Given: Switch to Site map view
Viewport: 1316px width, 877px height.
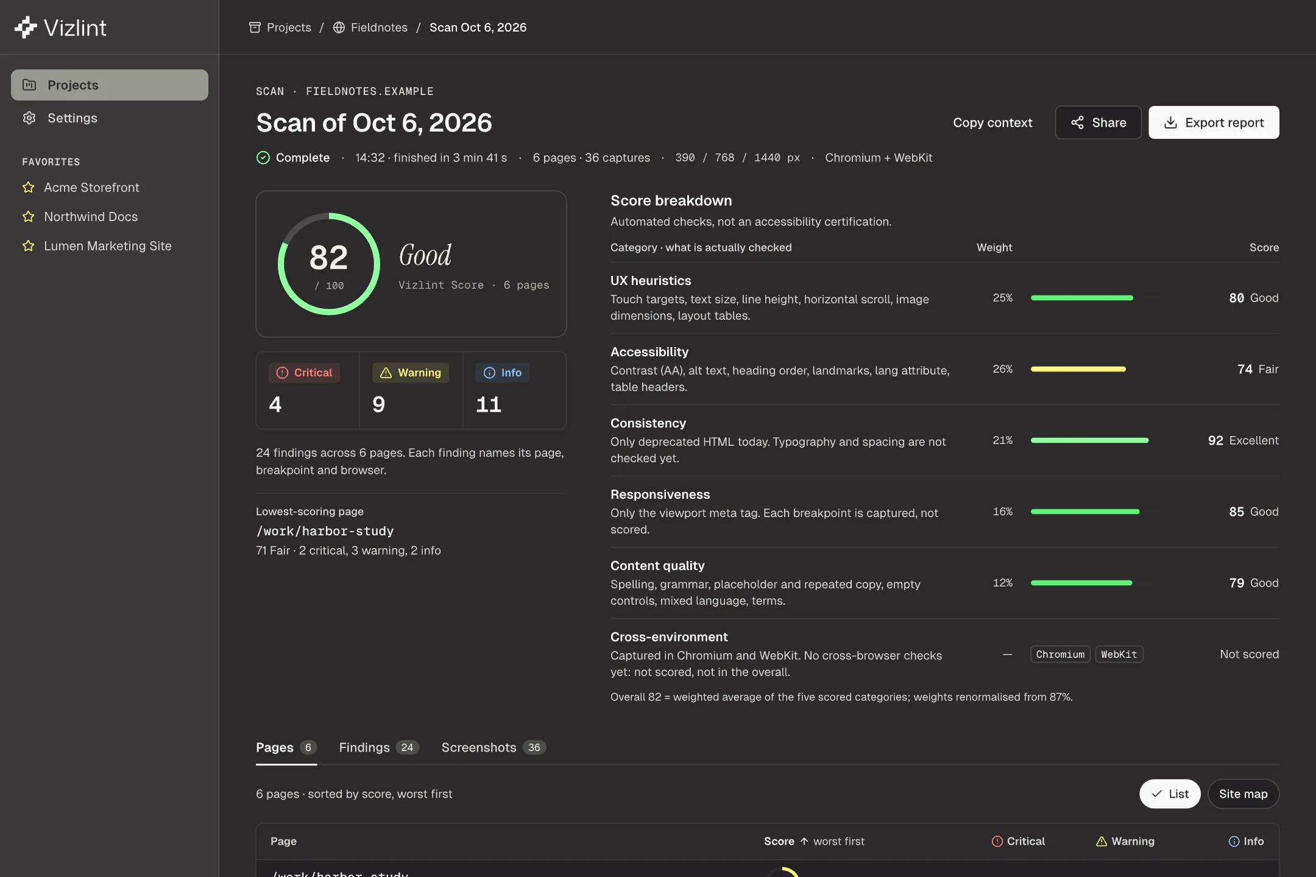Looking at the screenshot, I should (1243, 794).
